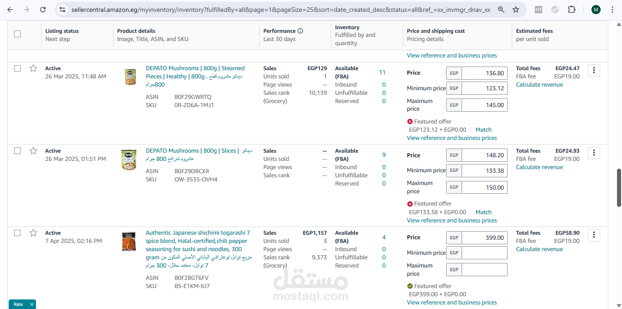Click the zoom magnifier icon in address bar
This screenshot has height=309, width=622.
pyautogui.click(x=501, y=10)
